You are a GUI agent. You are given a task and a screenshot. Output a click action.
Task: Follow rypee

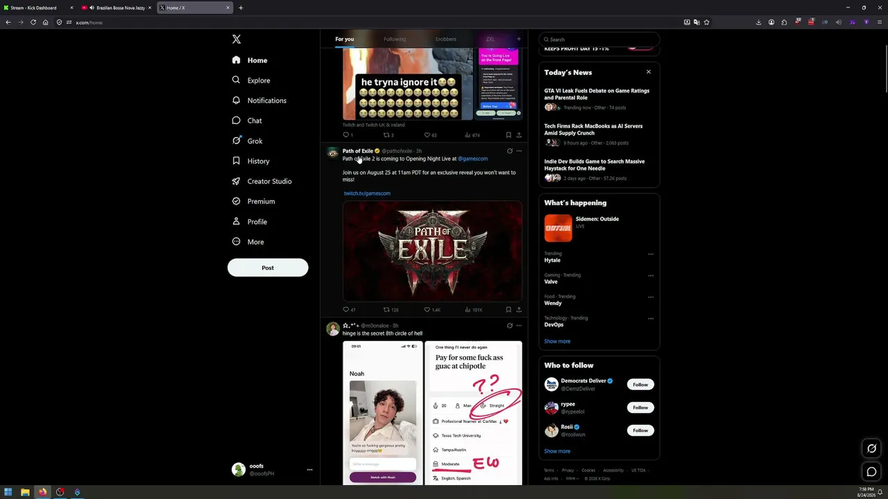click(x=640, y=408)
